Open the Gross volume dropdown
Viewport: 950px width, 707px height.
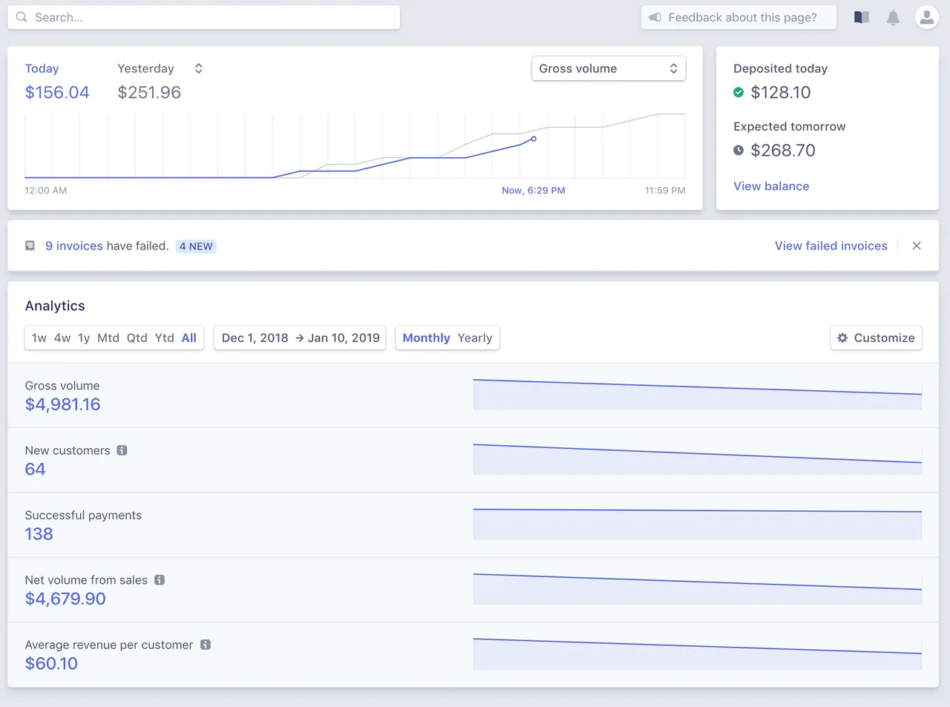609,68
